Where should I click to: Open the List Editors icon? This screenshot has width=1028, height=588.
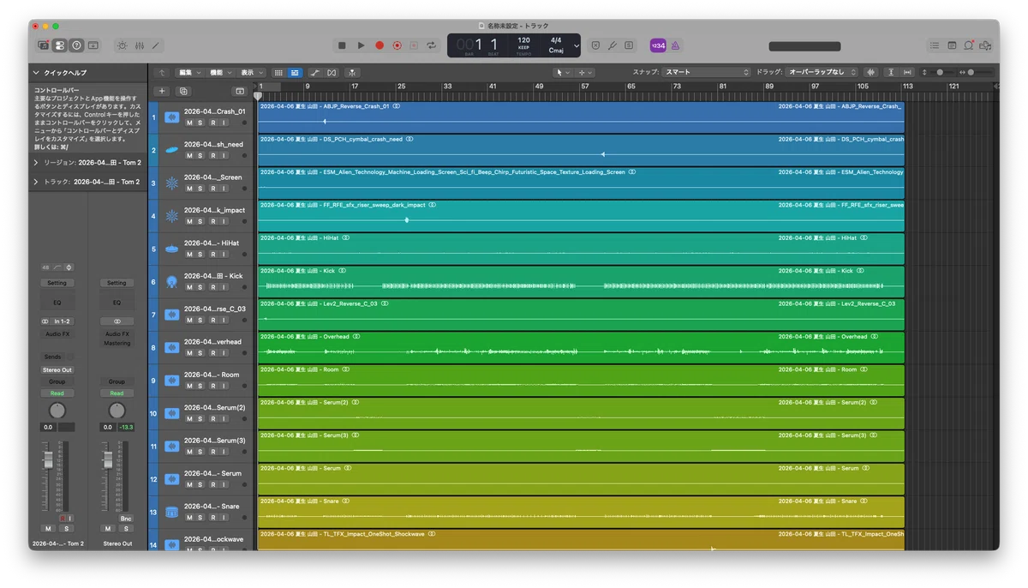click(935, 45)
